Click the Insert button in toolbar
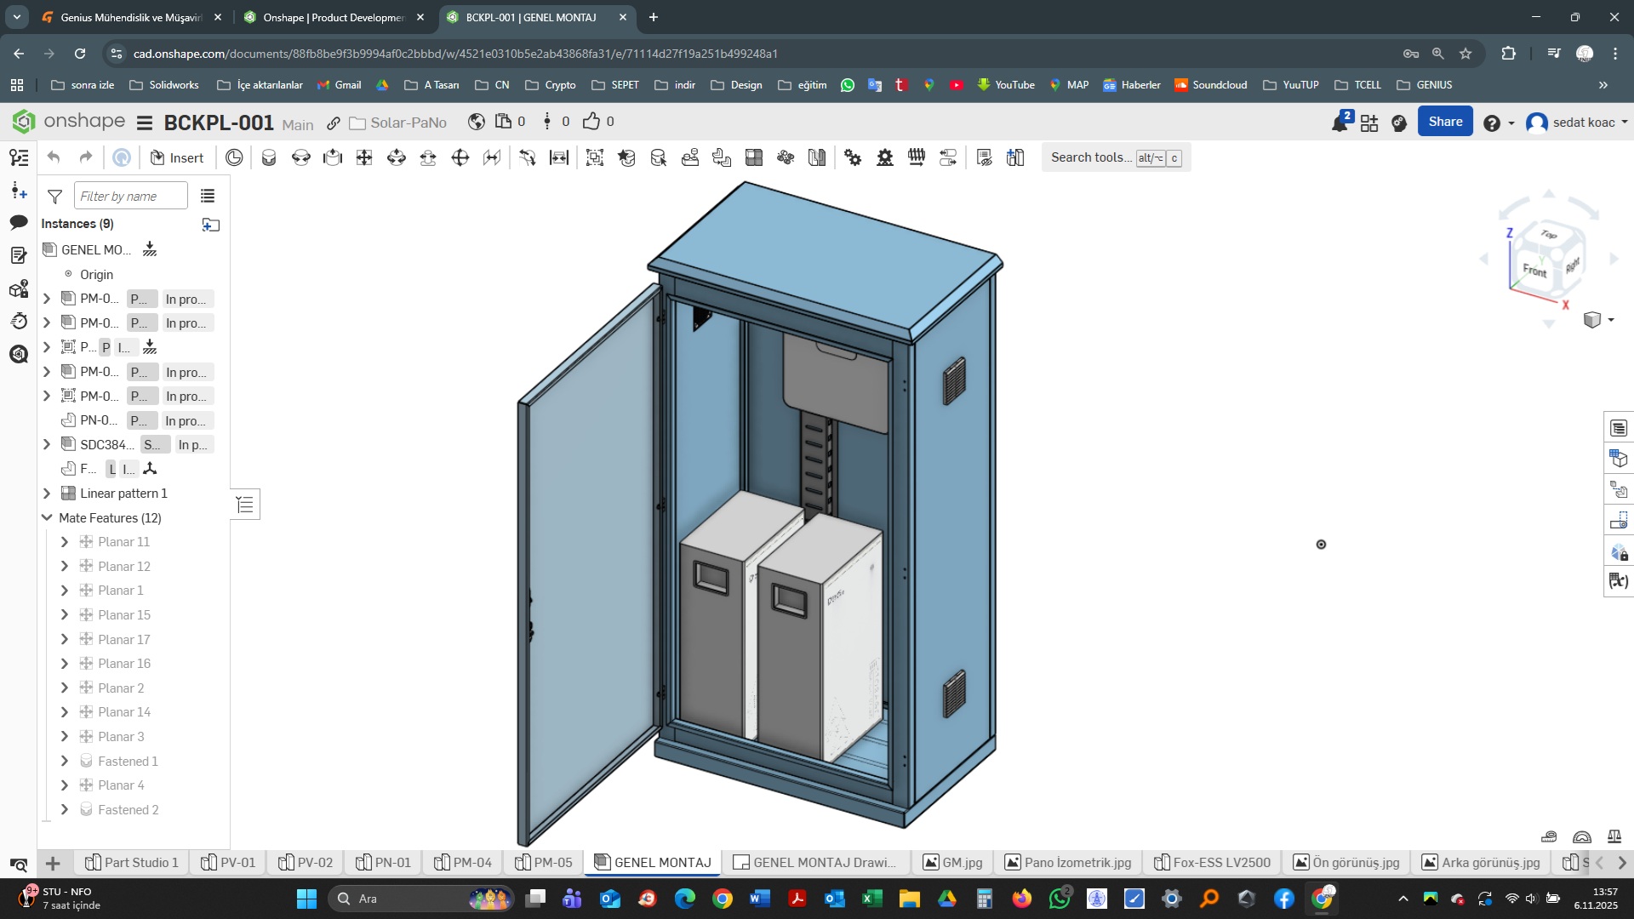The image size is (1634, 919). click(x=177, y=157)
